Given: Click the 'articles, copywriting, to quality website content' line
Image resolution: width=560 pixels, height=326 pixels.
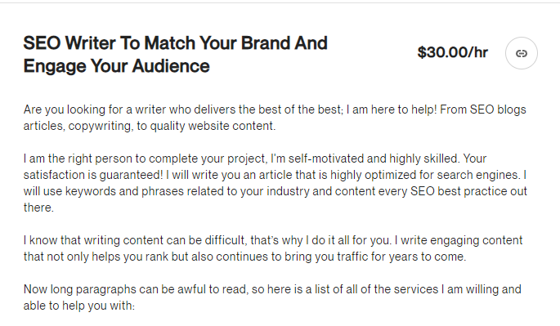Looking at the screenshot, I should (x=150, y=126).
